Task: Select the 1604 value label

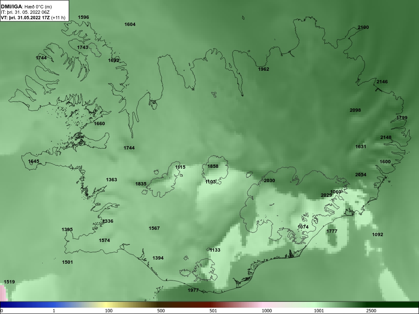Action: (130, 24)
